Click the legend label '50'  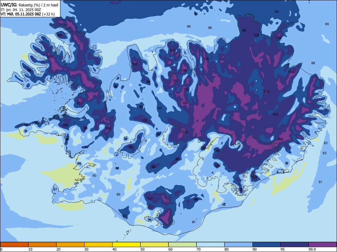coord(143,249)
